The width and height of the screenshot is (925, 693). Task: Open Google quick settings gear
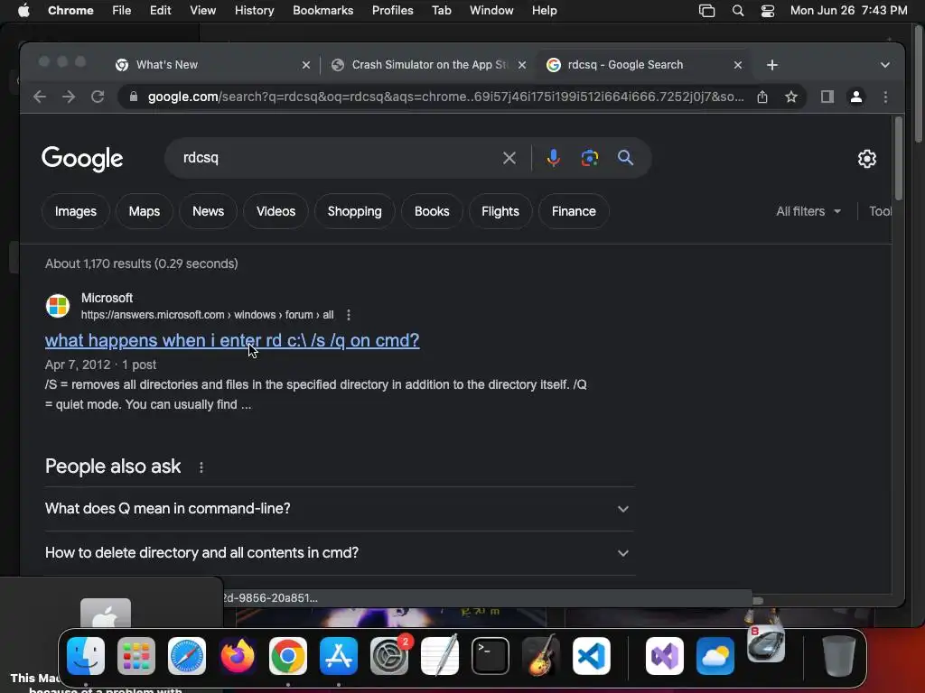tap(866, 159)
